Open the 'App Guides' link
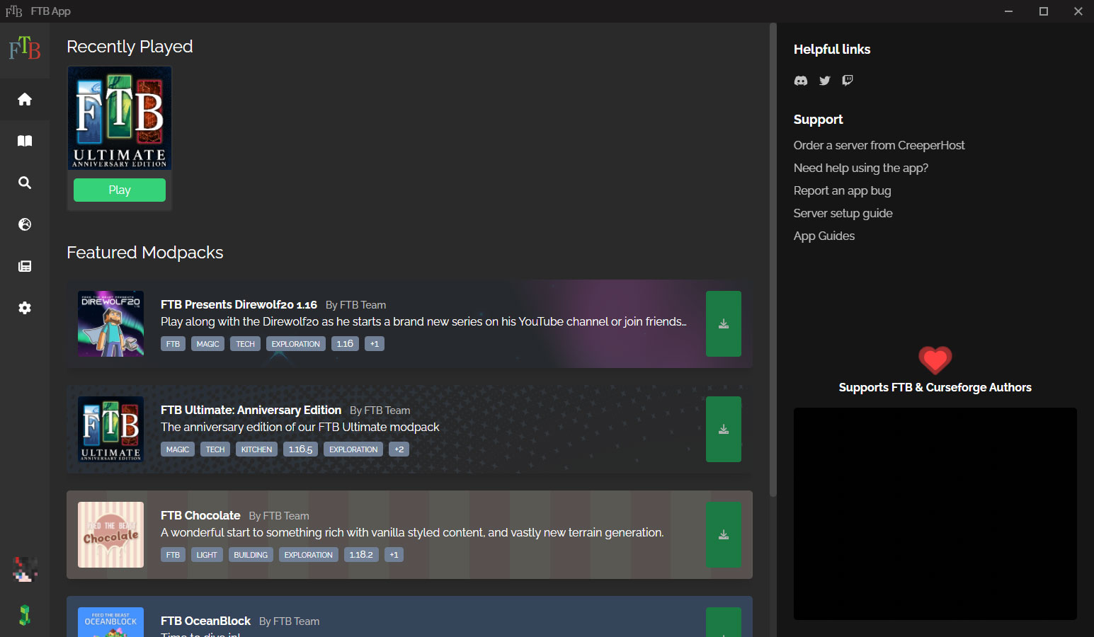Image resolution: width=1094 pixels, height=637 pixels. point(824,236)
